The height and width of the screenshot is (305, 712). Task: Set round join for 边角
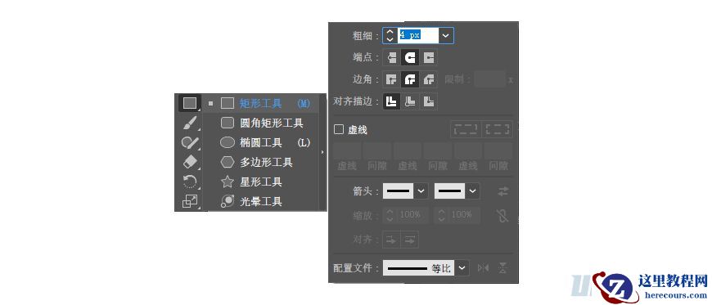pos(410,79)
